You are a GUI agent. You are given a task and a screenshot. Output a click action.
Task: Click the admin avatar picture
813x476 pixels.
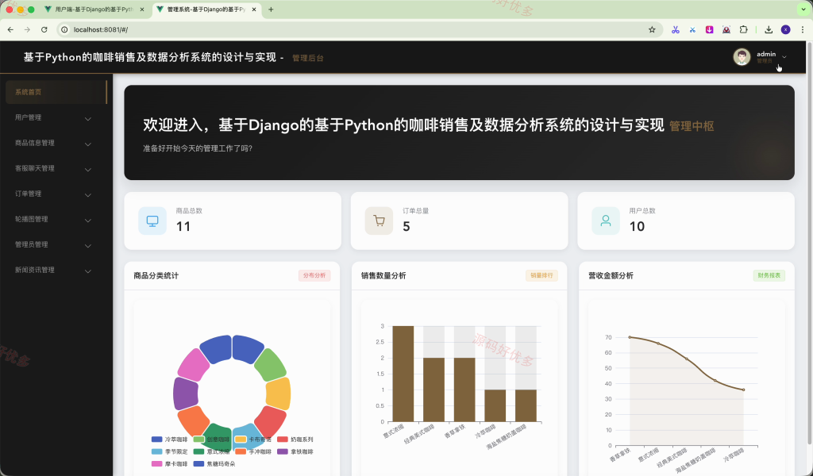pyautogui.click(x=742, y=57)
